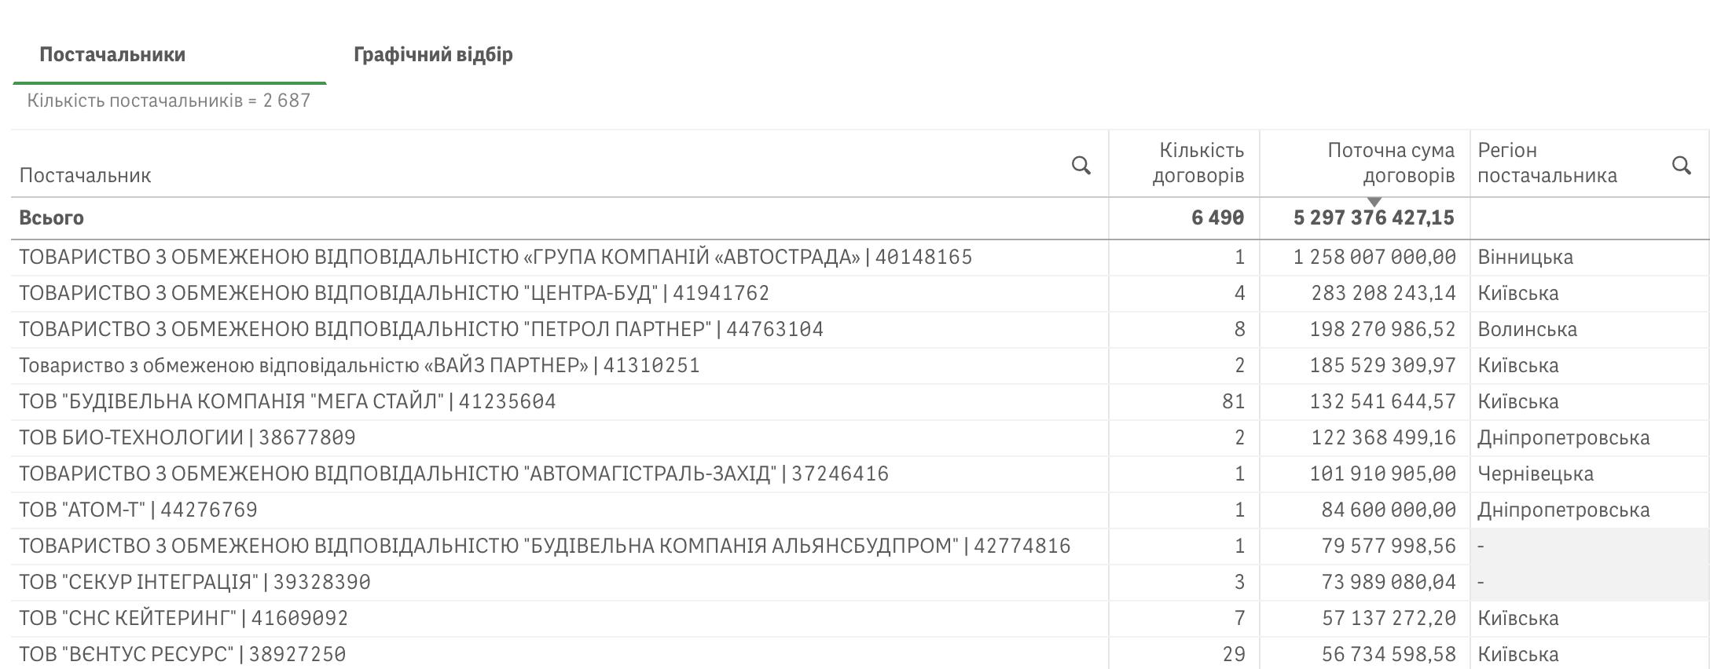
Task: Select supplier "ПЕТРОЛ ПАРТНЕР" row
Action: [420, 330]
